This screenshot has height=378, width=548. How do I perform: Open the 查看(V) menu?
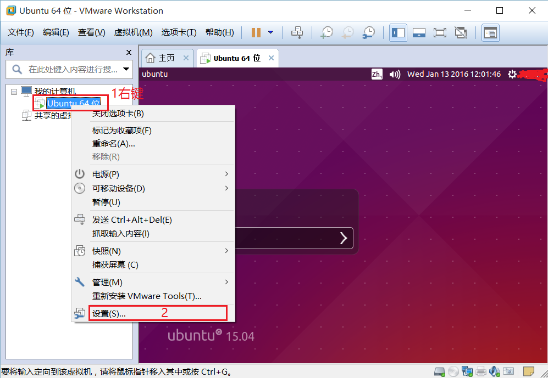pyautogui.click(x=91, y=32)
